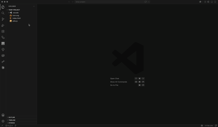The image size is (218, 127).
Task: Click Go Live in status bar
Action: [209, 126]
